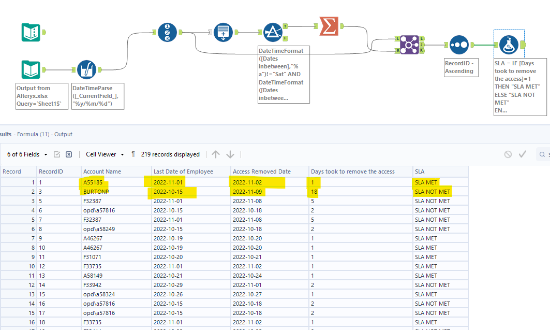
Task: Click the Formula tool containing the SLA expression
Action: click(509, 45)
